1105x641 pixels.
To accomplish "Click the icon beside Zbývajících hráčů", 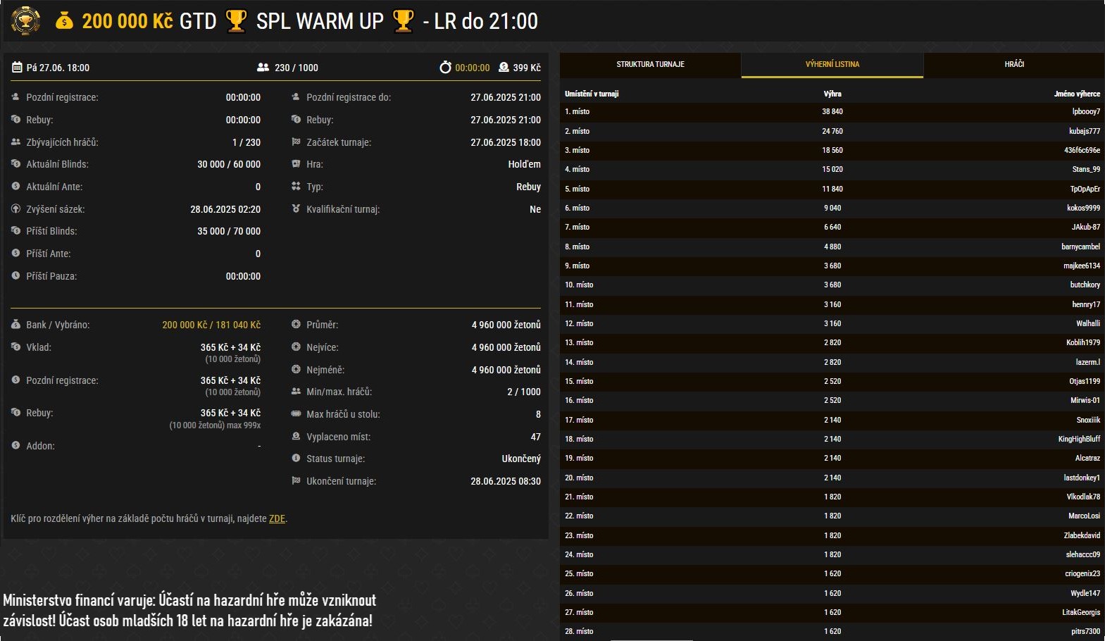I will pos(15,142).
